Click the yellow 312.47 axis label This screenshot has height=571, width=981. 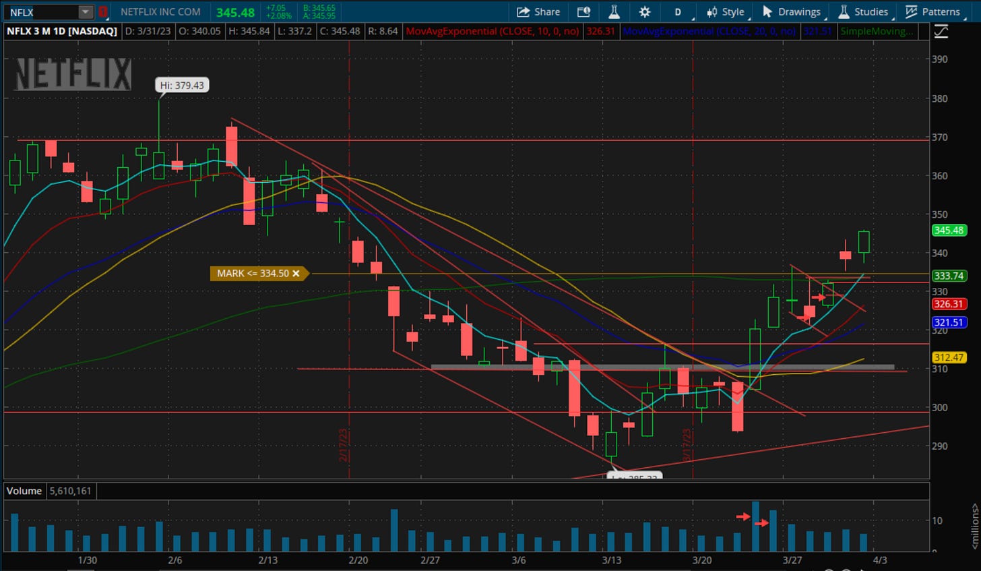949,357
